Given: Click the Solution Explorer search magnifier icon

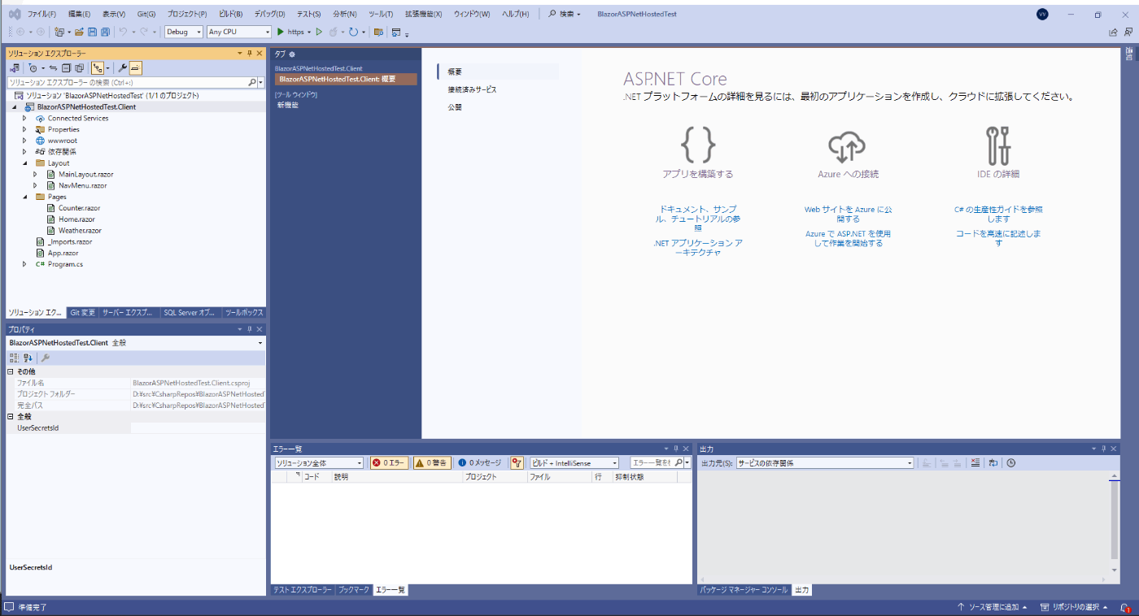Looking at the screenshot, I should pyautogui.click(x=251, y=82).
